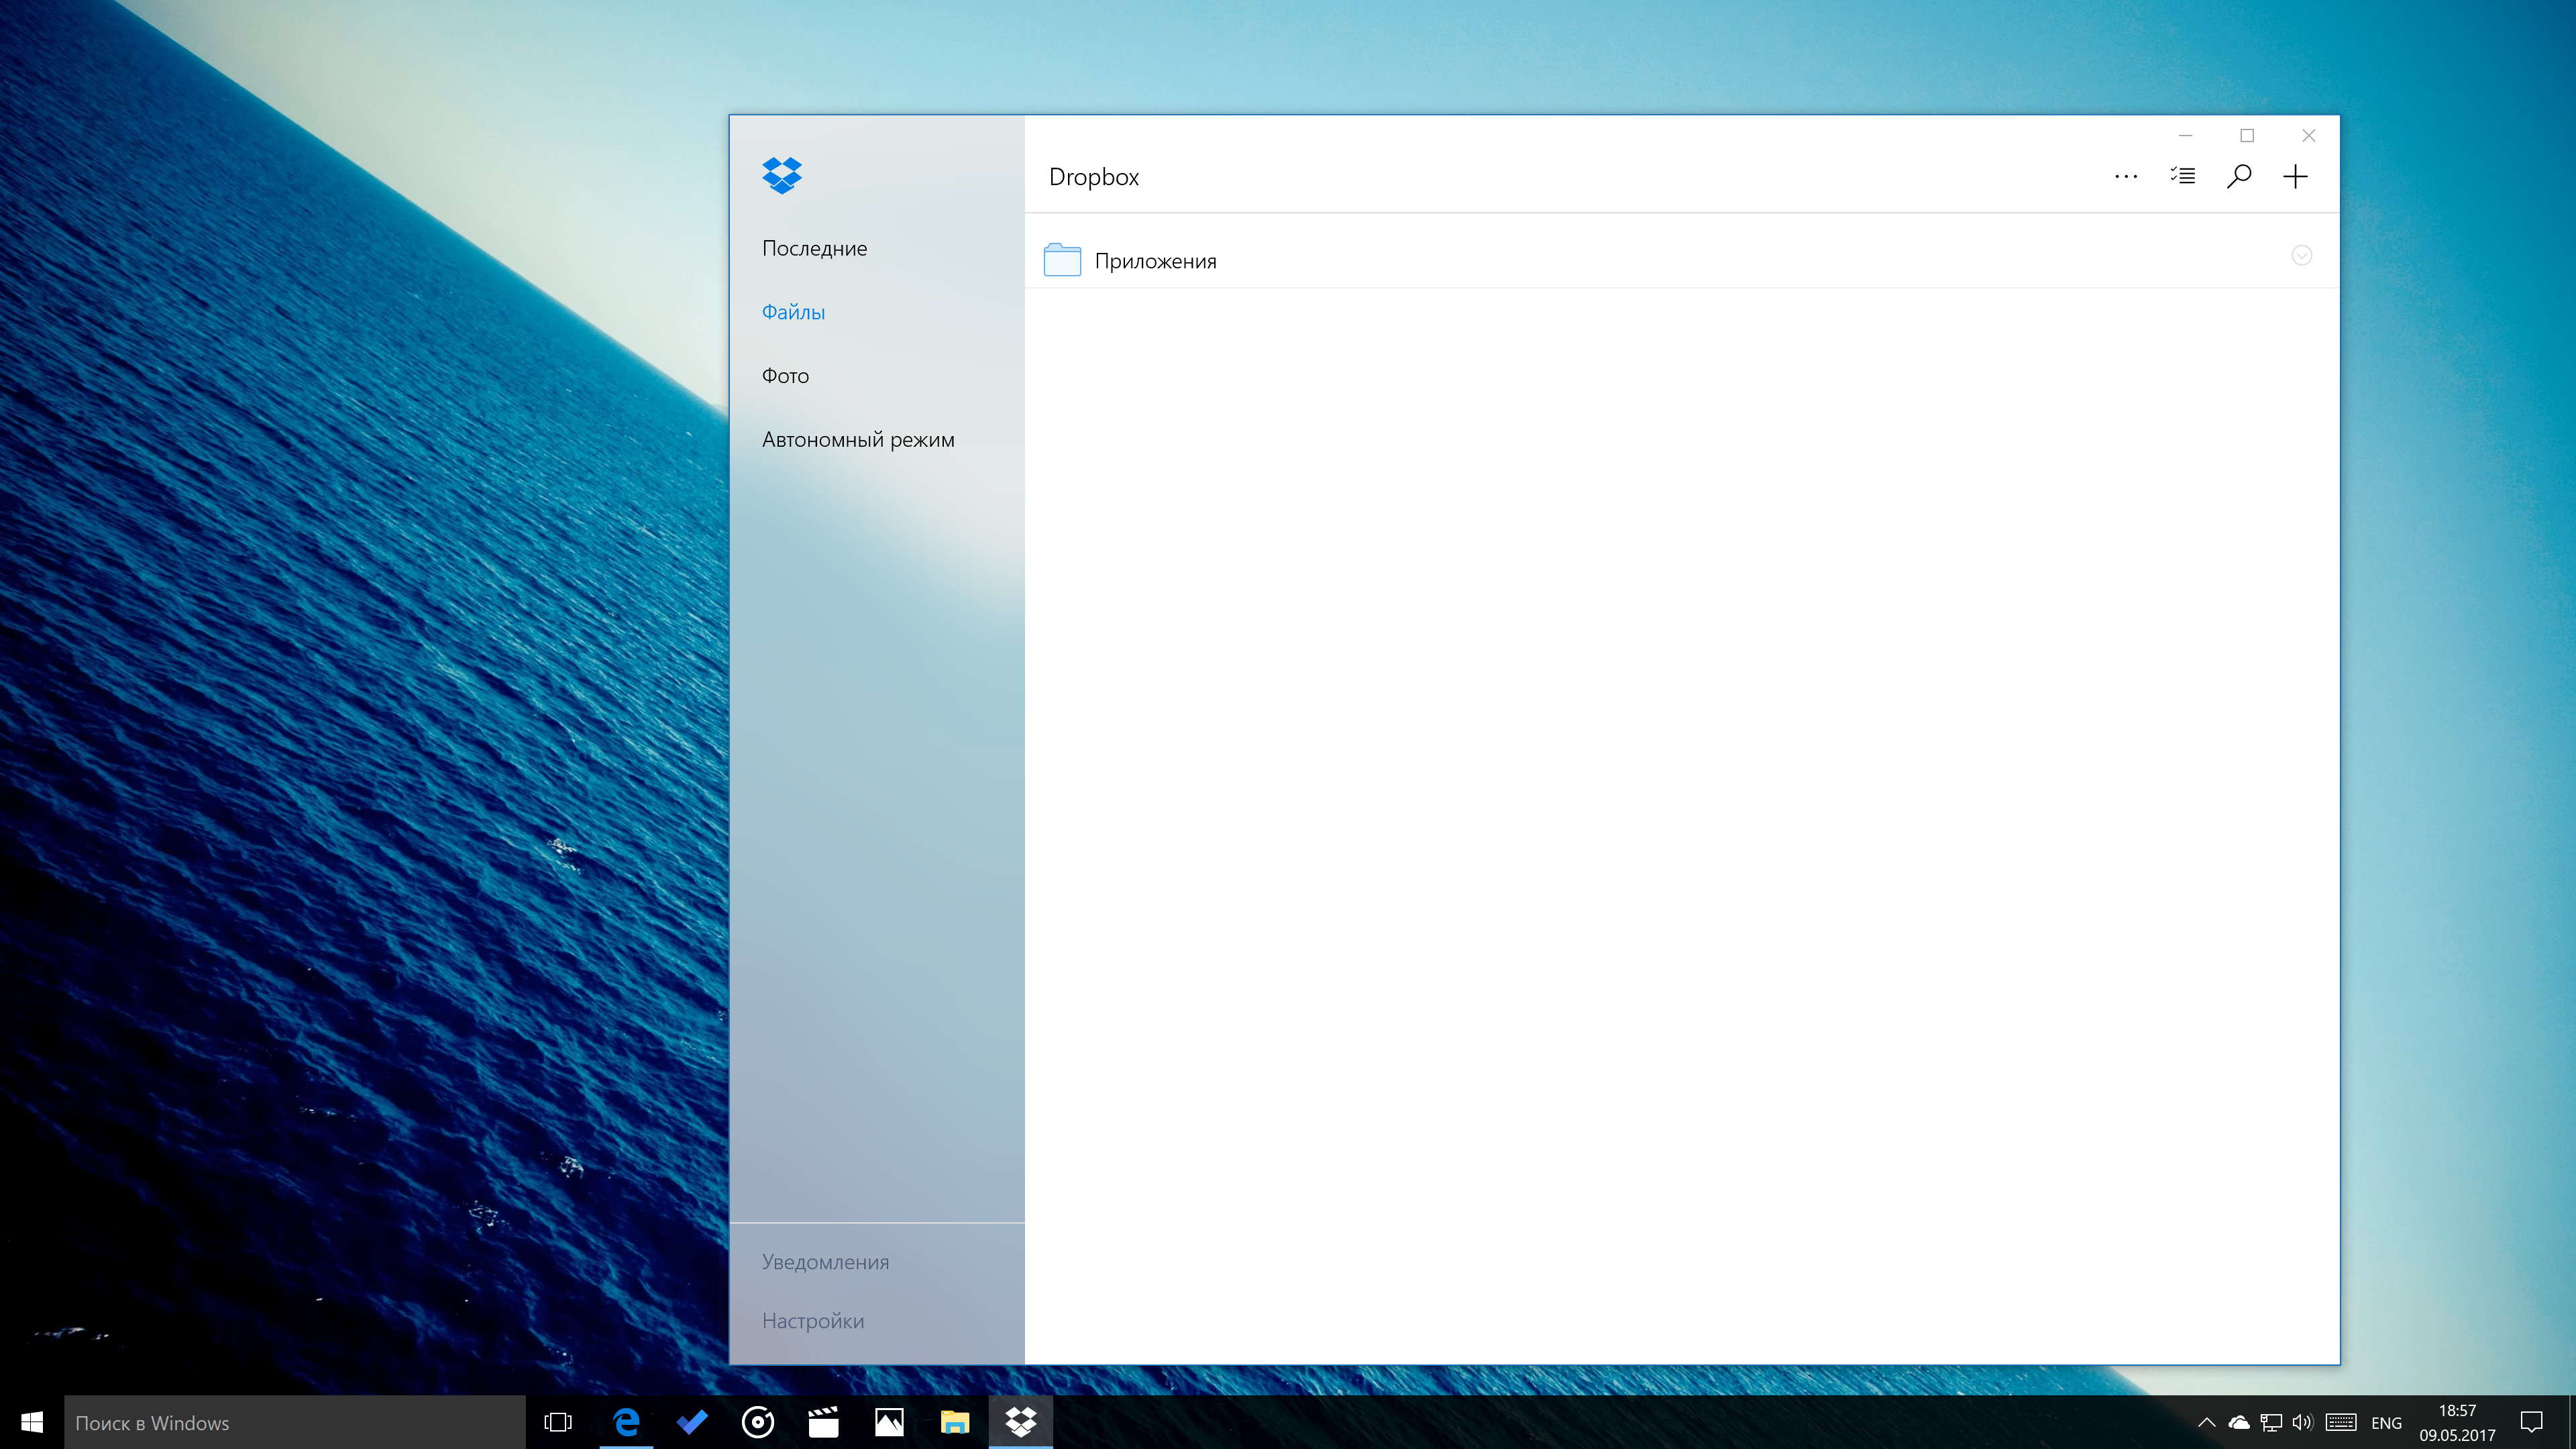Open the Приложения folder

click(x=1155, y=261)
